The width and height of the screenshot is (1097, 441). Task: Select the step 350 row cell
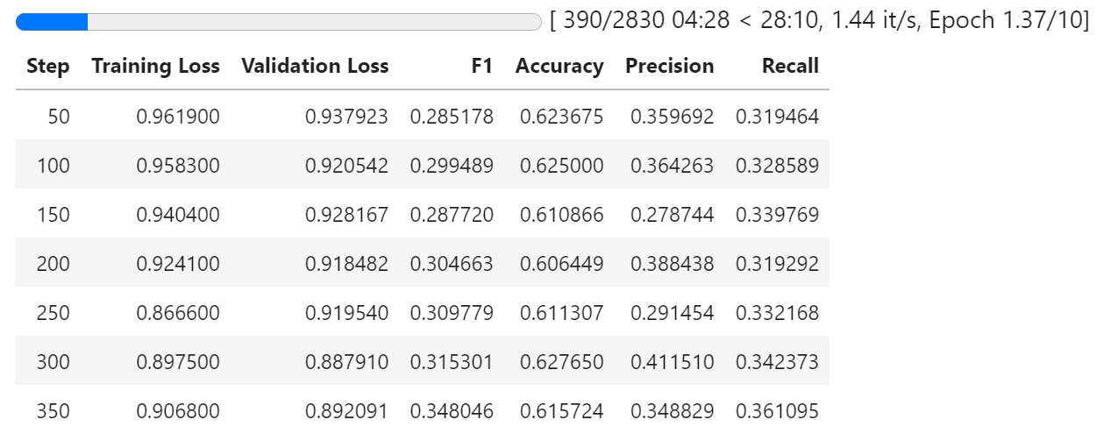[x=53, y=411]
